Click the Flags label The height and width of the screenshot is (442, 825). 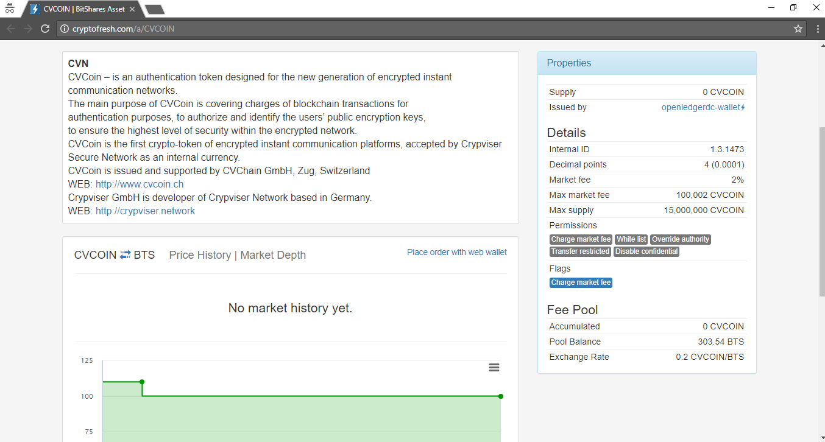(559, 268)
